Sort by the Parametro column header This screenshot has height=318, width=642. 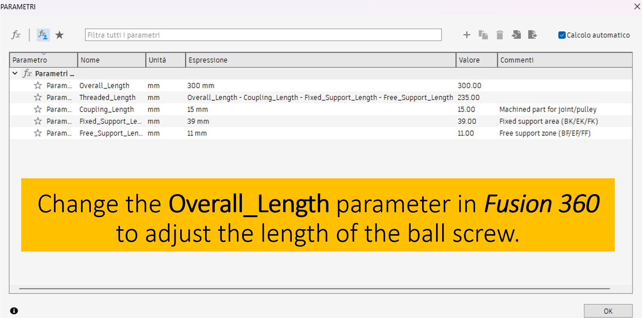pos(44,60)
